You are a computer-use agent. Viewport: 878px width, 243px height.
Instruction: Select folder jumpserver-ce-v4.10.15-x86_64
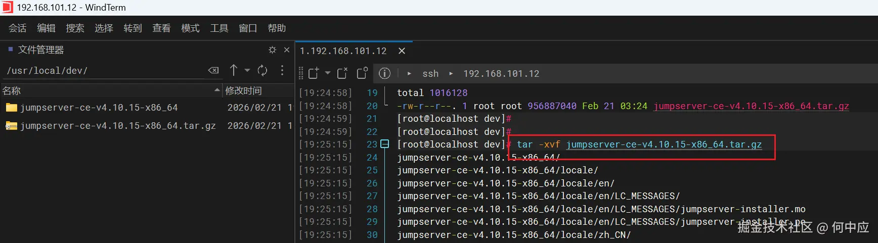tap(99, 108)
